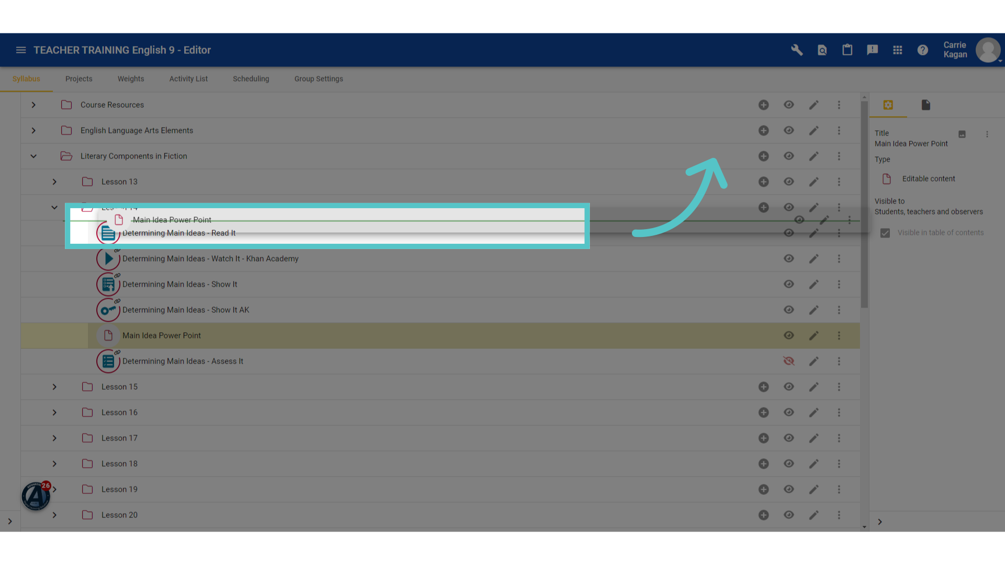1005x565 pixels.
Task: Toggle visibility of Lesson 13
Action: pos(789,182)
